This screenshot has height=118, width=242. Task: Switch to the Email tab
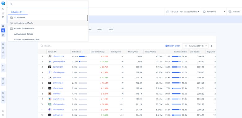111,30
